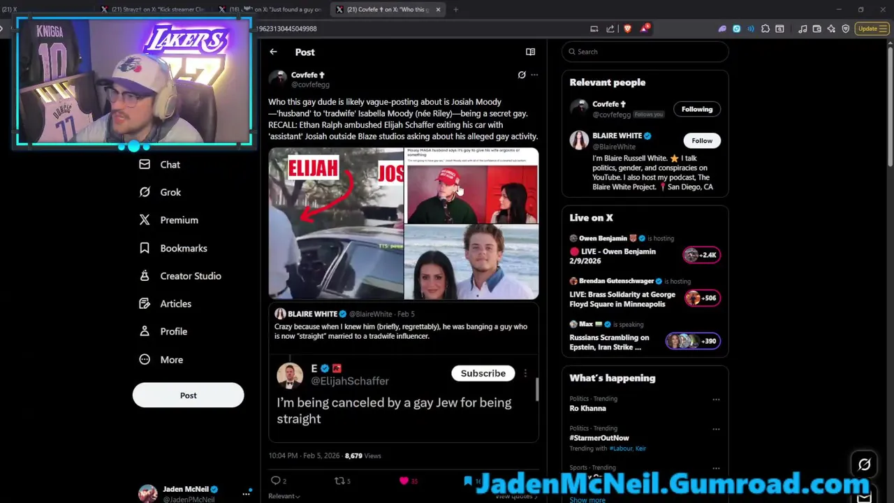Open a new browser tab
This screenshot has height=503, width=894.
click(x=455, y=9)
